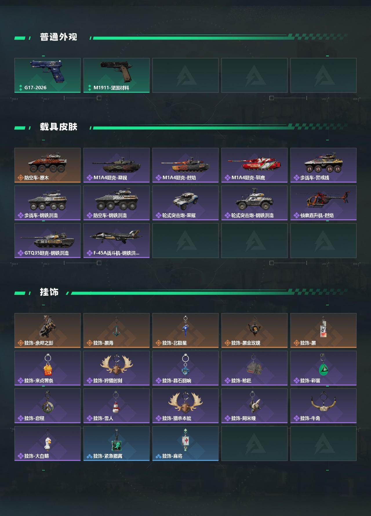371x516 pixels.
Task: Select the 挂饰-紧急撤离 charm
Action: [x=117, y=444]
